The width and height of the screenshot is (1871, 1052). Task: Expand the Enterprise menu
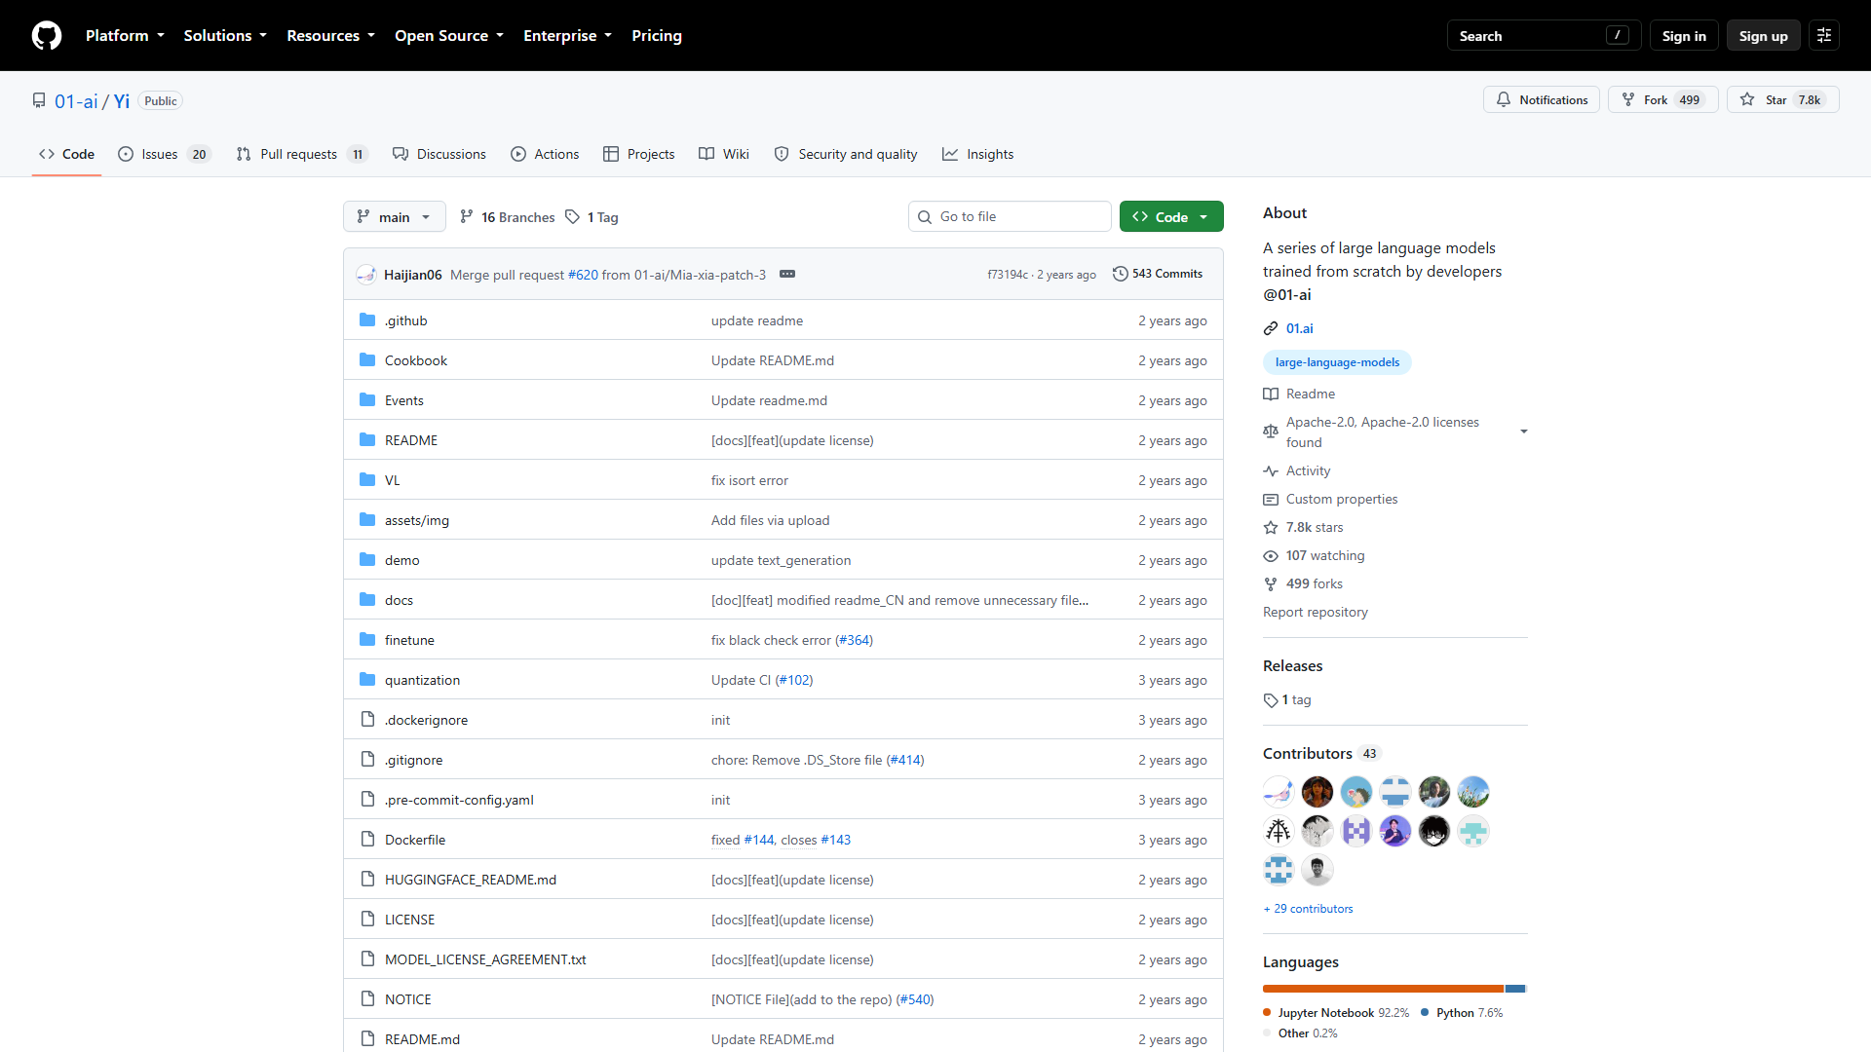pos(567,36)
